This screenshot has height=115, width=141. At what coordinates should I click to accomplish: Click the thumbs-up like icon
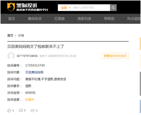(9, 110)
